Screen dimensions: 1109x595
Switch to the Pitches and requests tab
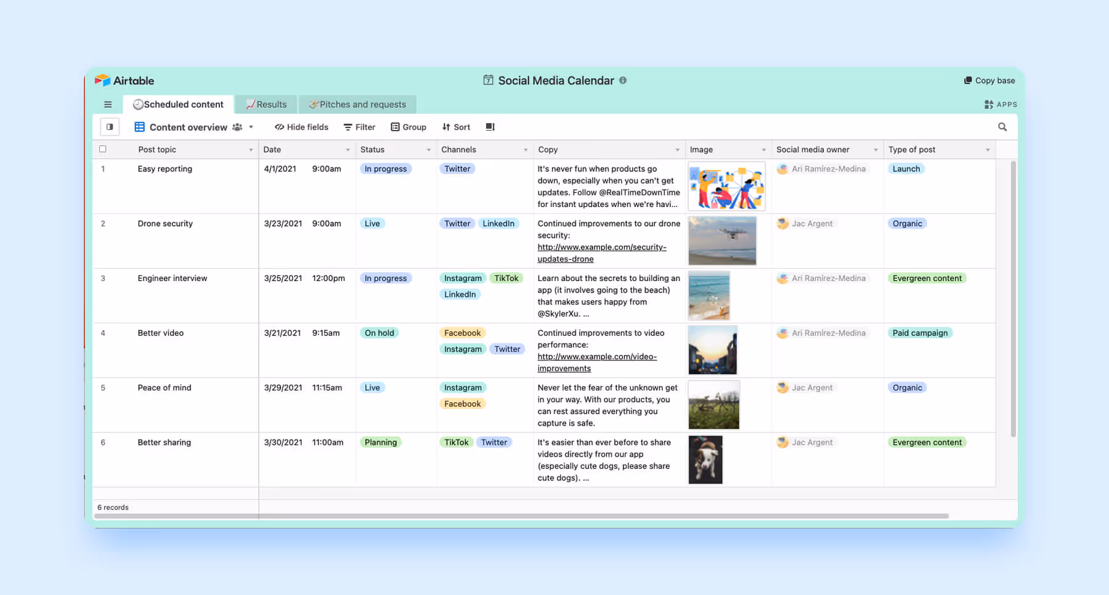[x=357, y=104]
